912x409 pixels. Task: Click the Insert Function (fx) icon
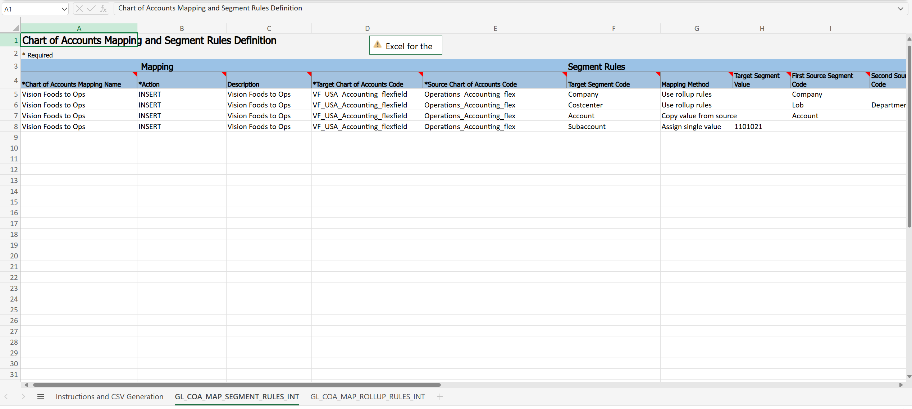click(x=103, y=8)
